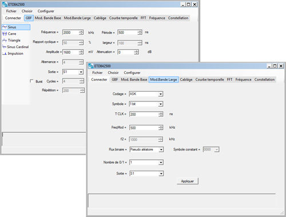Switch to Mod.Bande Large tab in back window
The image size is (286, 217).
tap(77, 18)
